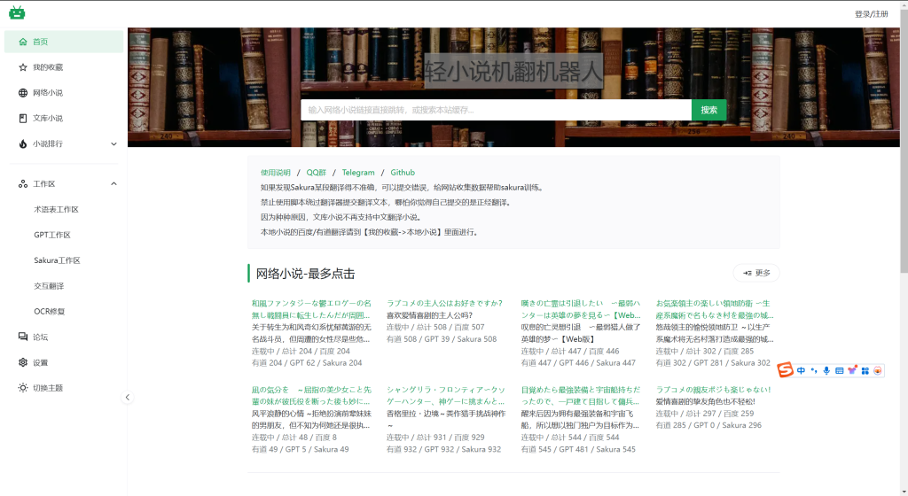Click the chat icon for 论坛

(22, 337)
